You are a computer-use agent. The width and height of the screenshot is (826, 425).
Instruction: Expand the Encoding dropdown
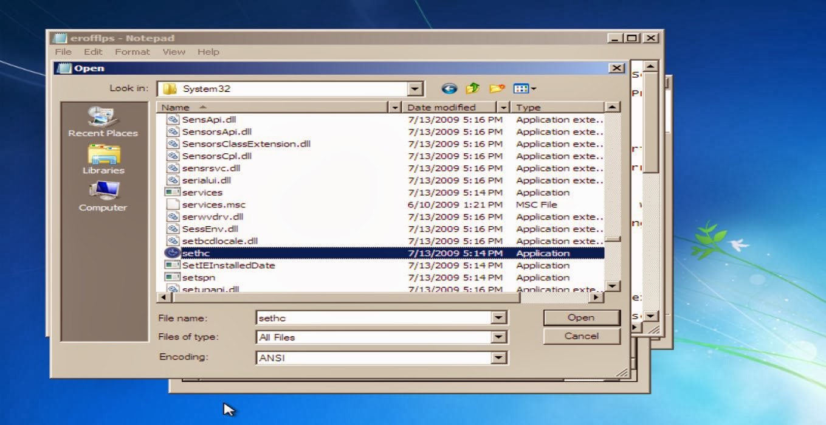point(498,358)
